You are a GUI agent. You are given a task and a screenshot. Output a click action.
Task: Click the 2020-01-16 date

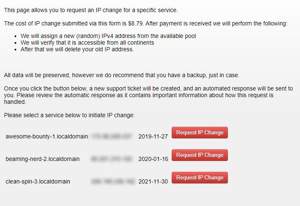pos(153,159)
